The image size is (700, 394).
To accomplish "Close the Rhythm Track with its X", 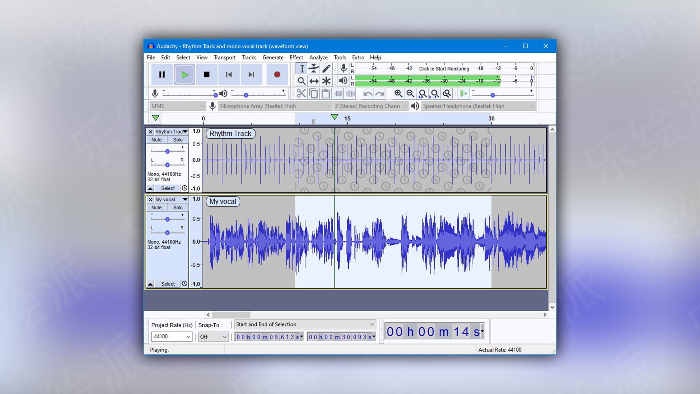I will (150, 132).
